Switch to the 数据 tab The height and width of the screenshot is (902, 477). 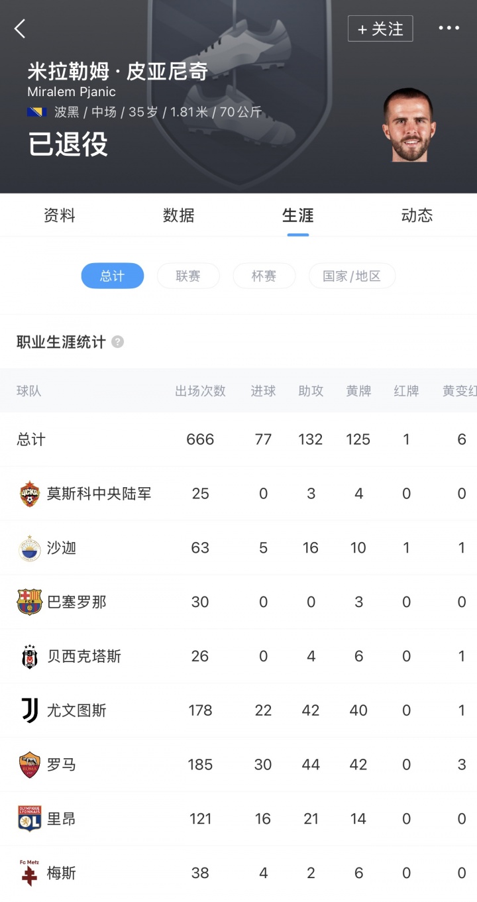click(x=178, y=215)
